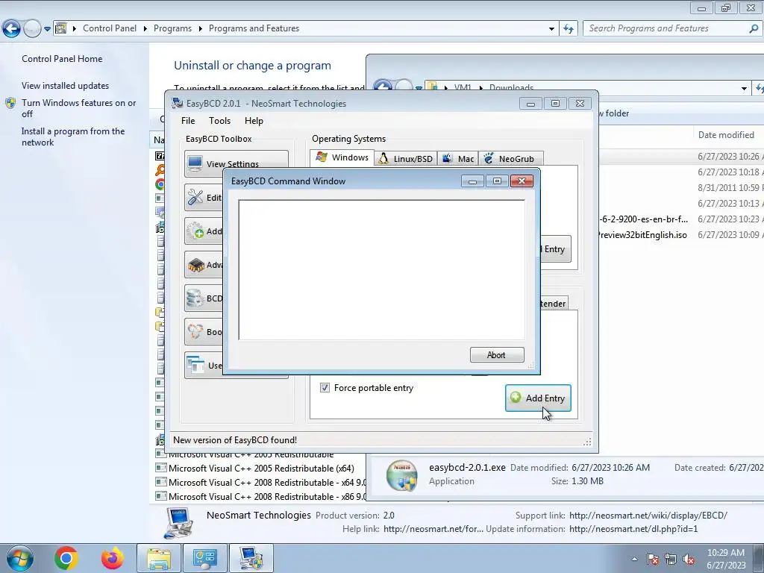Click the arrow after Programs breadcrumb
The image size is (764, 573).
point(200,29)
